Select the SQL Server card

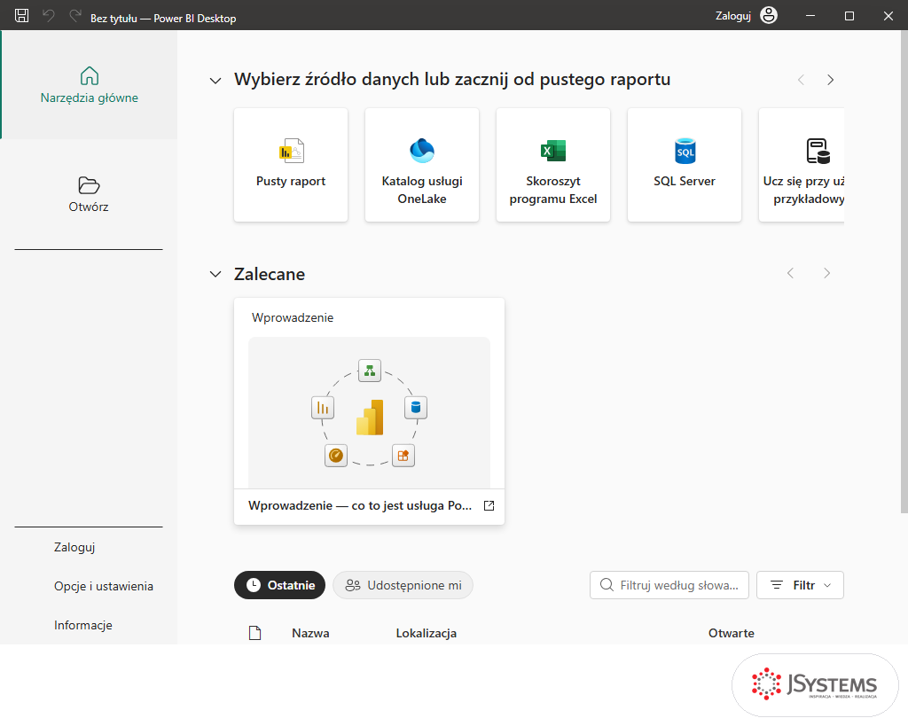click(685, 165)
